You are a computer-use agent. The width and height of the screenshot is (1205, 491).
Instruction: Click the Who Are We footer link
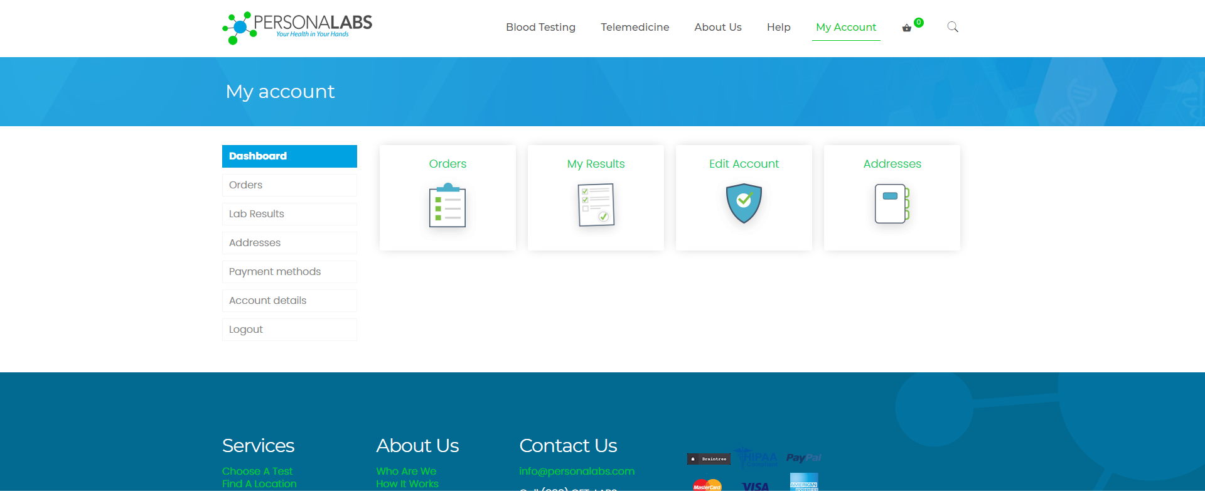tap(406, 471)
